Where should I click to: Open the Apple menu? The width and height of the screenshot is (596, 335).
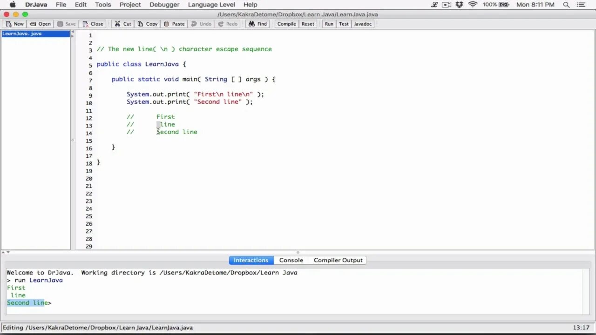coord(13,5)
